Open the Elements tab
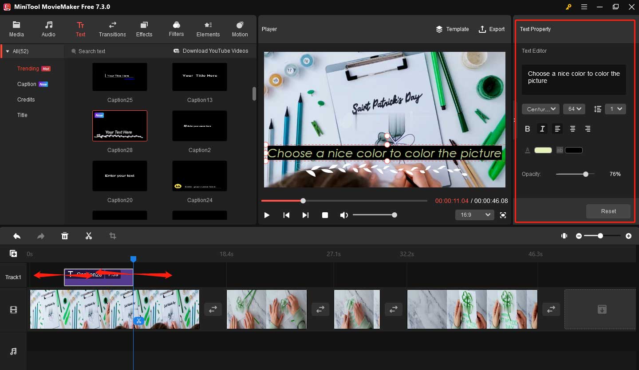Viewport: 639px width, 370px height. [x=208, y=29]
